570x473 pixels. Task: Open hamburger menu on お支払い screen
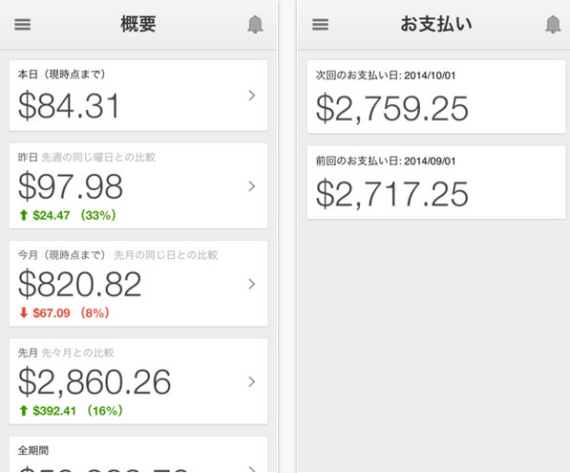[x=320, y=25]
